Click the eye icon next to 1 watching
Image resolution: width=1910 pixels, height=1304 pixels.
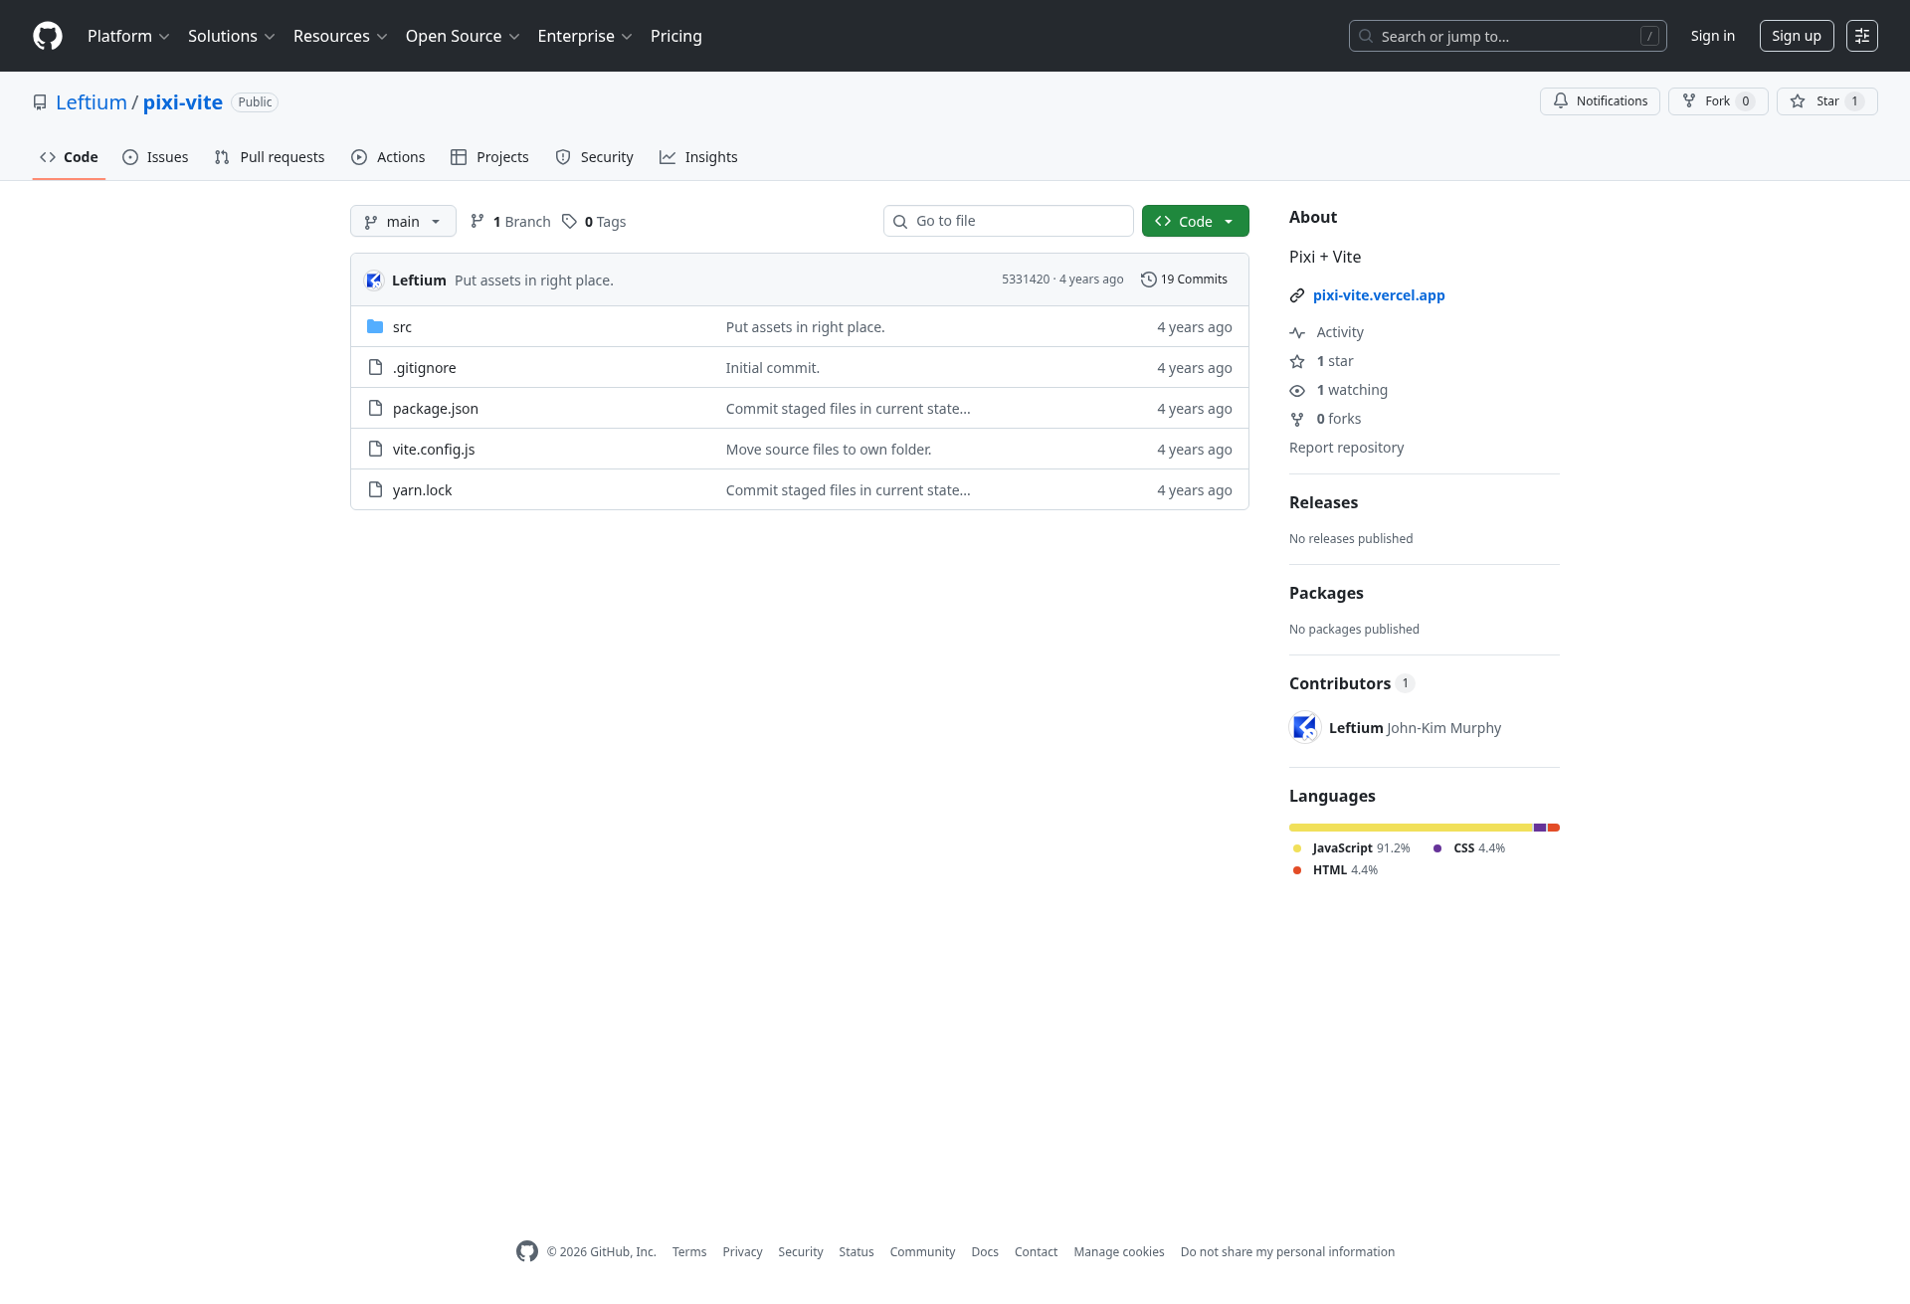tap(1297, 390)
